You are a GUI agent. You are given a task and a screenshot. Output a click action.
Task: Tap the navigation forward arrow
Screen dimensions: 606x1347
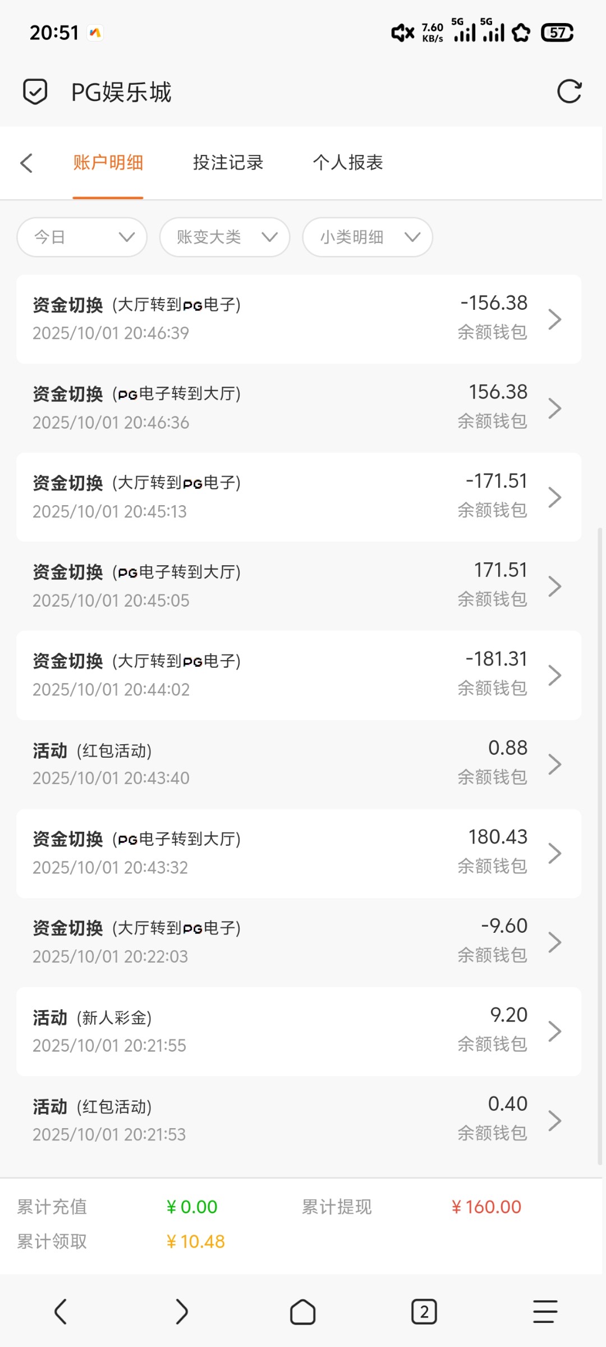point(181,1312)
